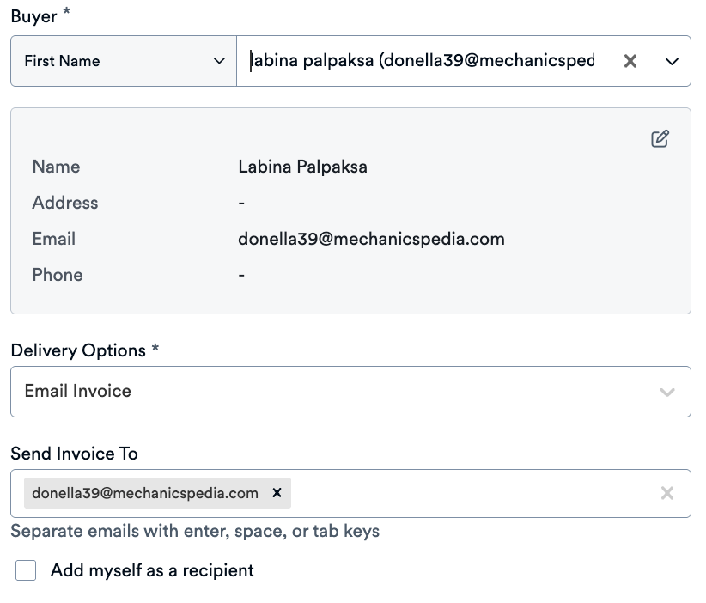Click into the buyer search text field

coord(421,61)
